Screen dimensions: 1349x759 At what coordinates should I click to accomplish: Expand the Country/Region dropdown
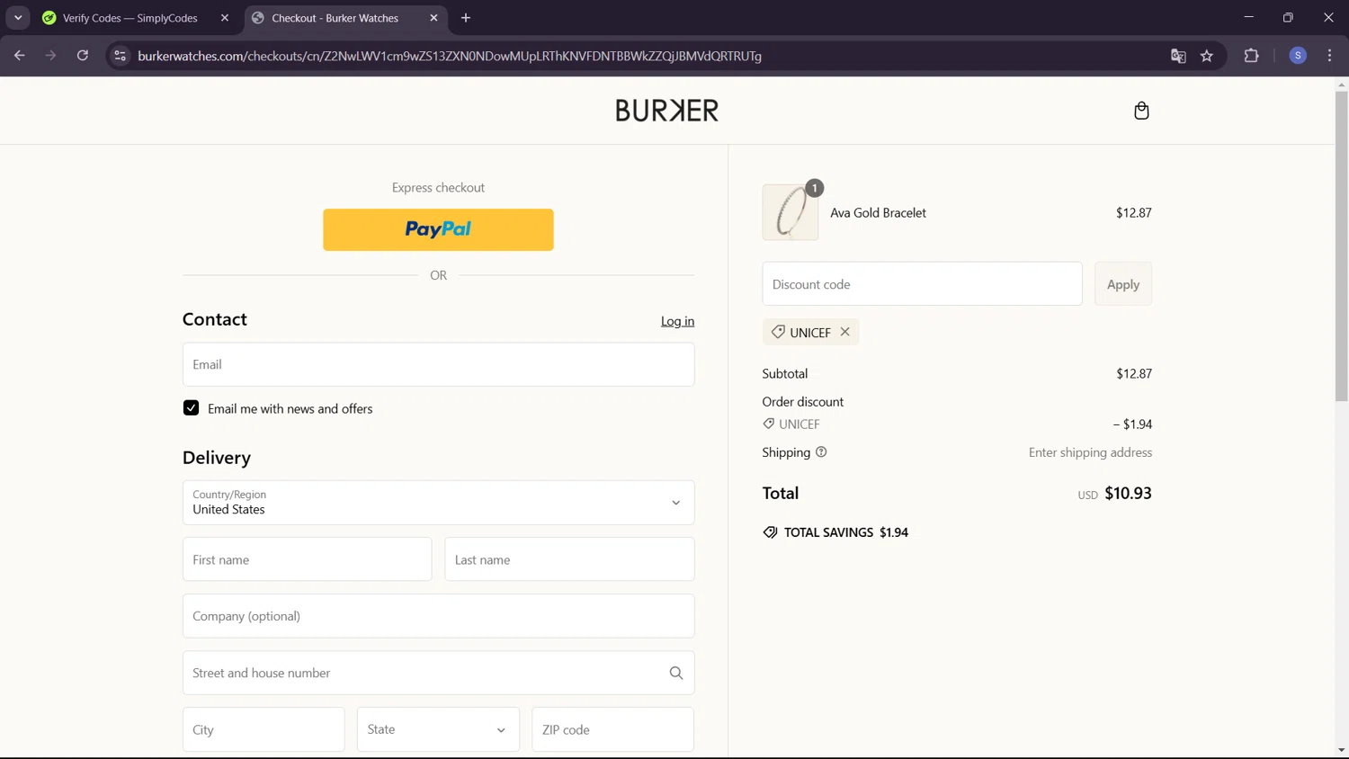(438, 503)
